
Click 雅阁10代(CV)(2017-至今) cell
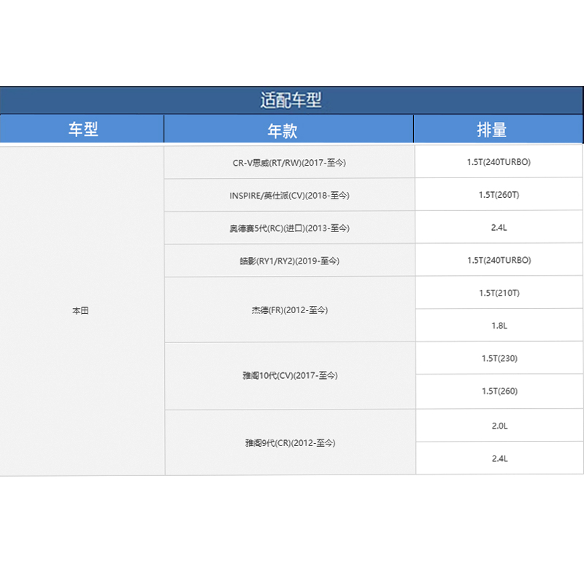289,375
